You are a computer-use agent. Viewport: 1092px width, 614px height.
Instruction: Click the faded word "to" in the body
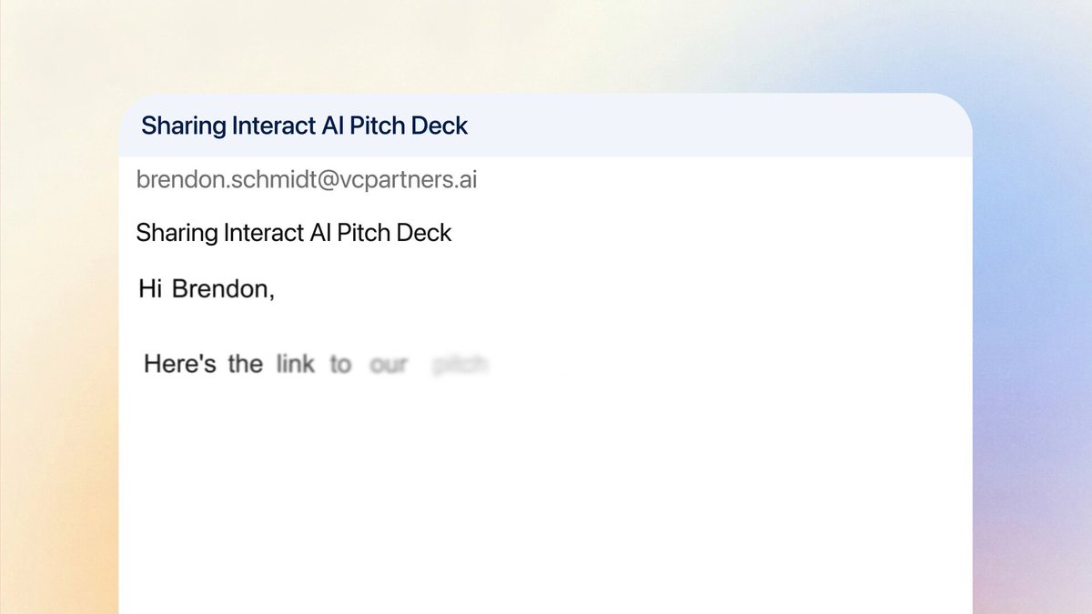point(340,365)
